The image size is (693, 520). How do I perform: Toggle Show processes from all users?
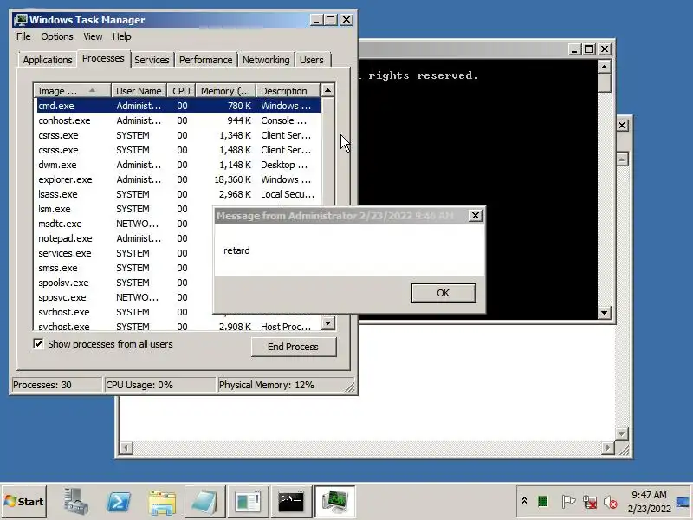(38, 343)
